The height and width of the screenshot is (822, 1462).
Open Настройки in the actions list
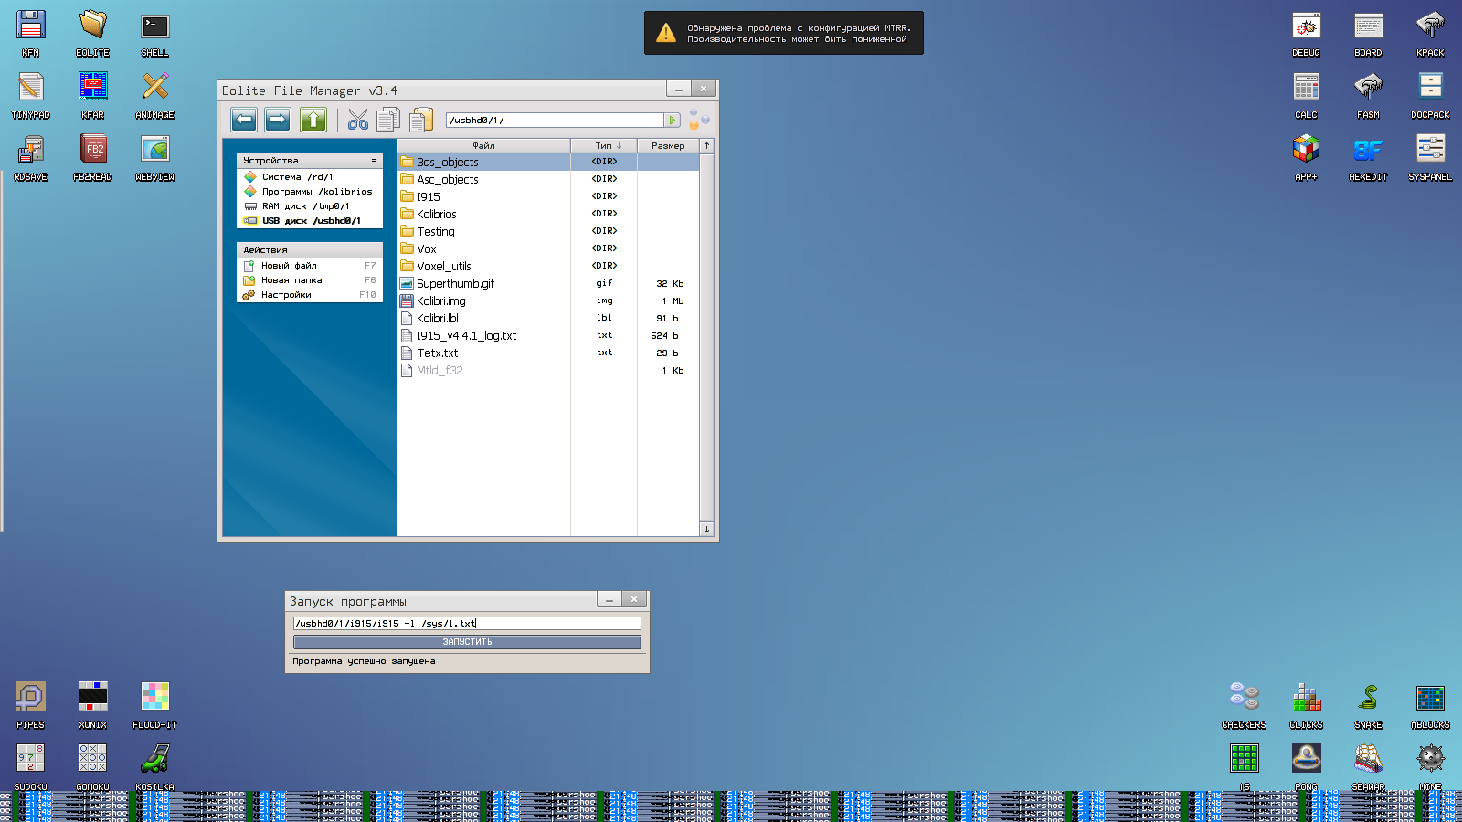(x=286, y=295)
